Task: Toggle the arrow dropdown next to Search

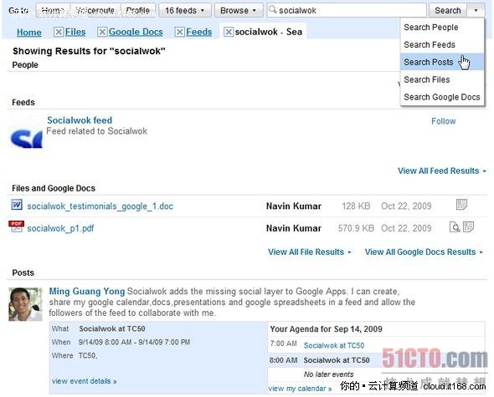Action: pos(476,10)
